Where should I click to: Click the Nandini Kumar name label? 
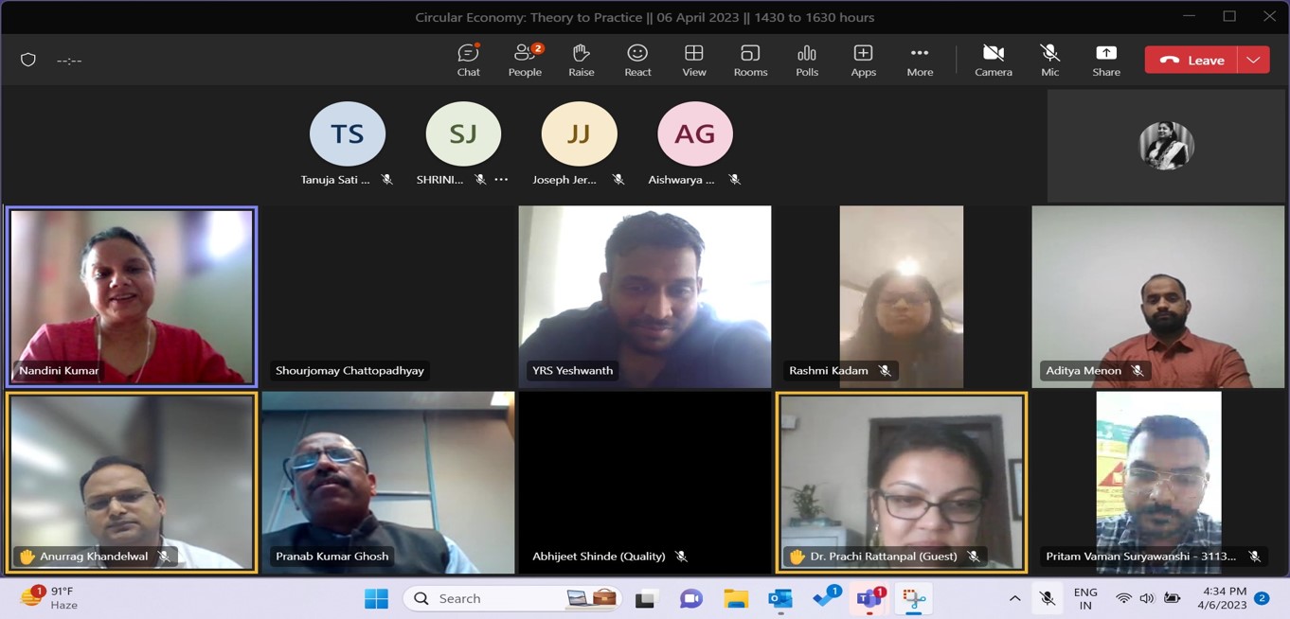[59, 371]
